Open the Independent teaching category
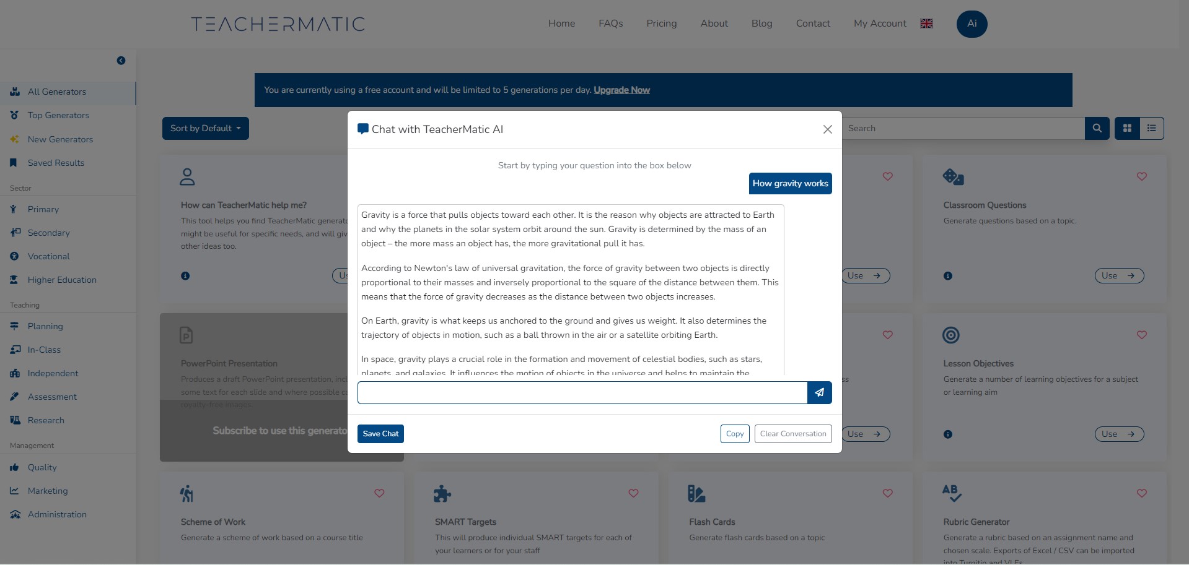The width and height of the screenshot is (1189, 565). pyautogui.click(x=68, y=373)
